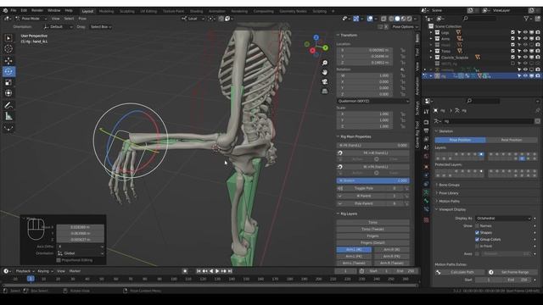Open the File menu

coord(14,11)
